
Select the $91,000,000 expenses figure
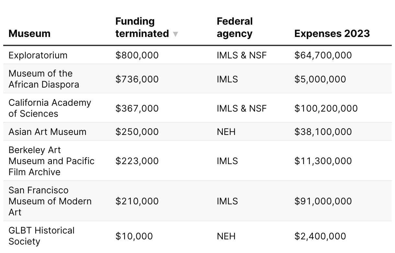click(323, 201)
